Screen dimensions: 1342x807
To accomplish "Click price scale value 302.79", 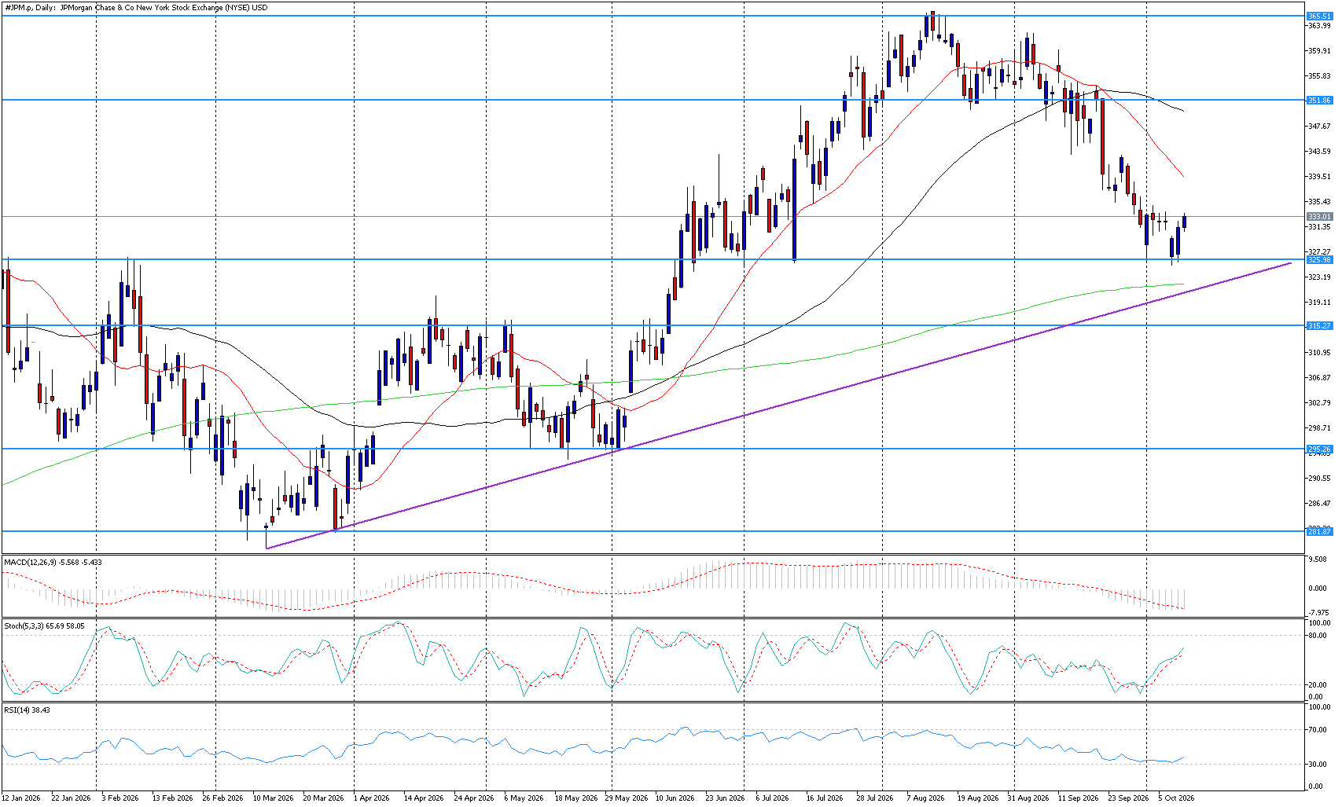I will point(1319,403).
